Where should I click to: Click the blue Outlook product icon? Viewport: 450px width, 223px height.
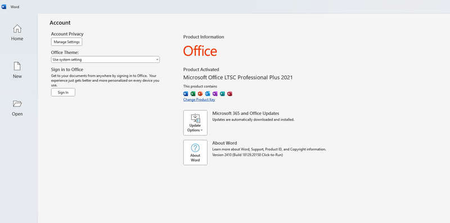tap(208, 93)
